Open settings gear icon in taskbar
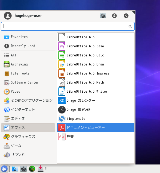 point(23,169)
